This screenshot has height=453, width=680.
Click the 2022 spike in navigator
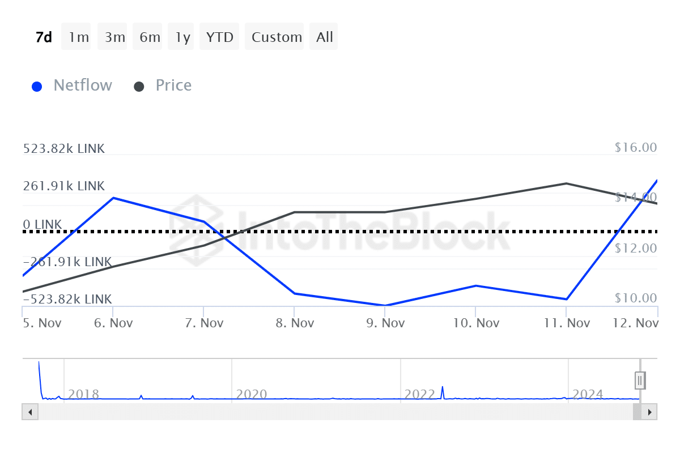[442, 391]
